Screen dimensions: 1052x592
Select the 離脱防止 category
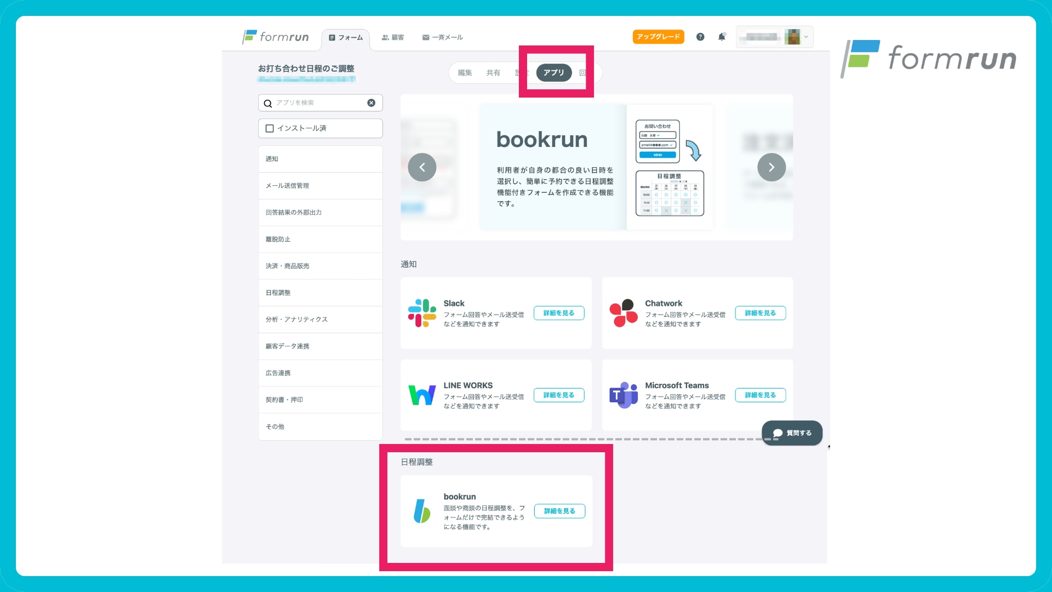click(320, 240)
